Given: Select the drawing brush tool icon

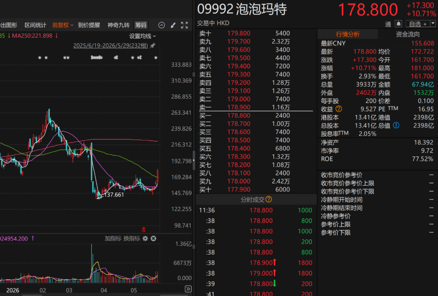Looking at the screenshot, I should coord(173,25).
